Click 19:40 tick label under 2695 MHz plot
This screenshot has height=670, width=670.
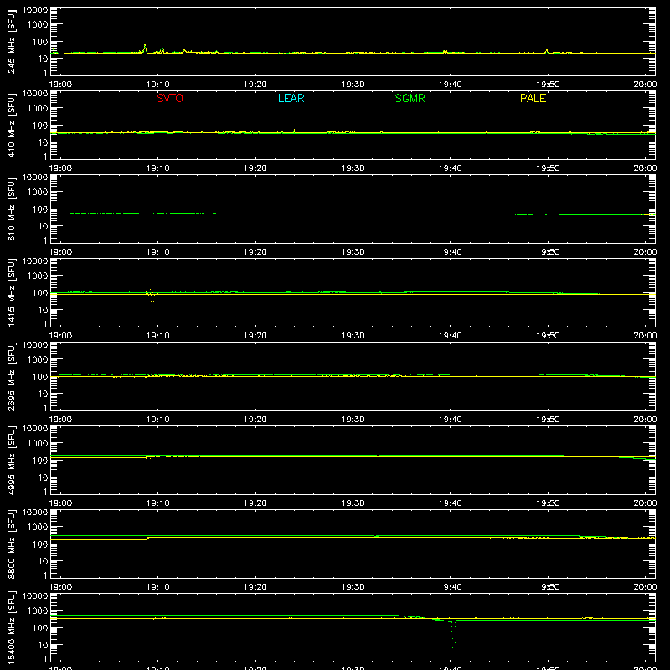click(x=451, y=420)
